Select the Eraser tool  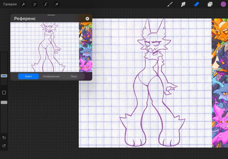tap(196, 4)
